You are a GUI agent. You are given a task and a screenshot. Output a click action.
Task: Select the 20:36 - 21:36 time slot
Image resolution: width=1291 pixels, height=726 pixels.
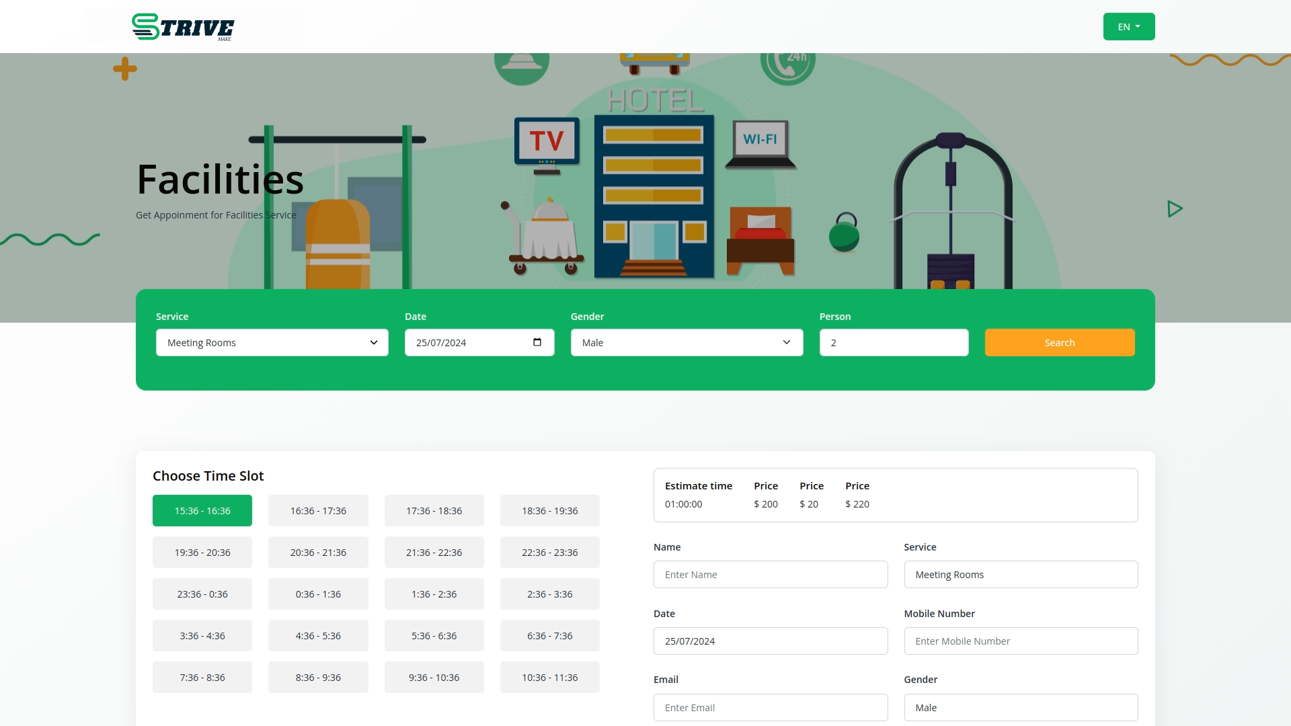[318, 553]
